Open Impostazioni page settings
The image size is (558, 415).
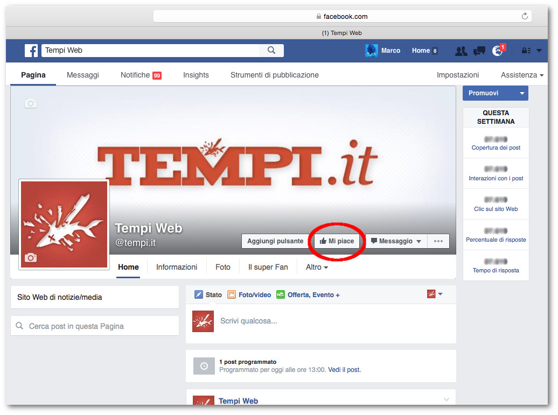458,75
